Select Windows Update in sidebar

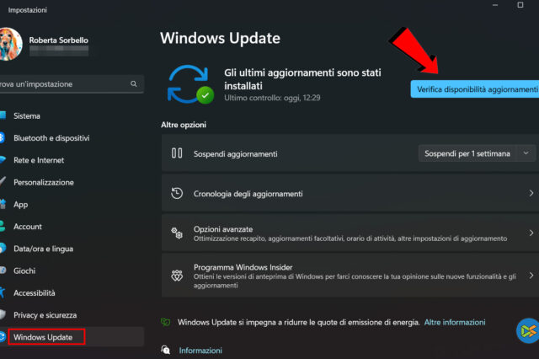click(x=72, y=337)
